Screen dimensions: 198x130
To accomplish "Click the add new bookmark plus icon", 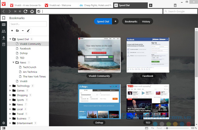I will click(x=12, y=31).
